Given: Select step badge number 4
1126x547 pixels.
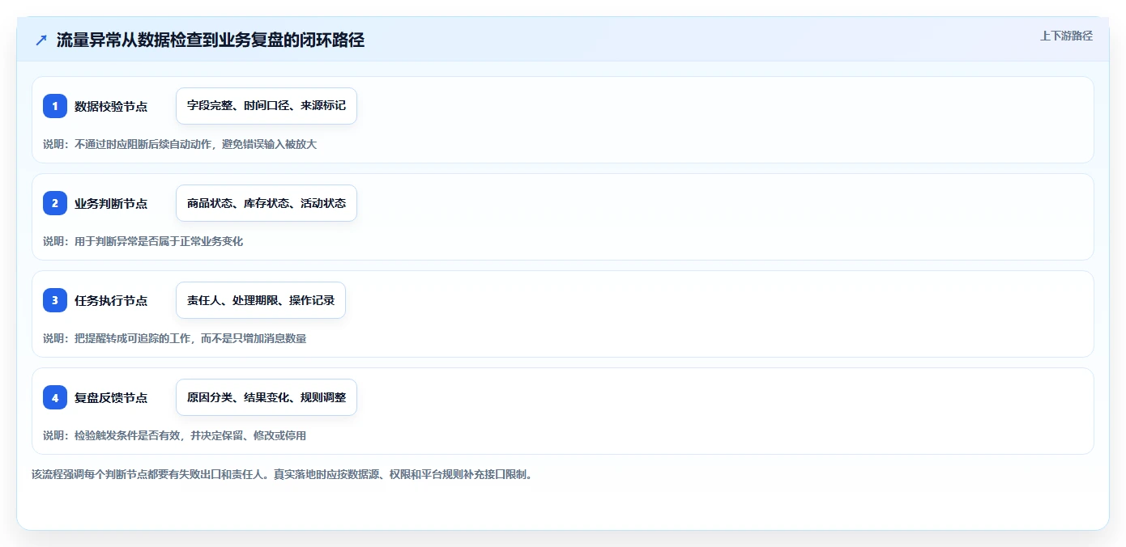Looking at the screenshot, I should tap(55, 397).
